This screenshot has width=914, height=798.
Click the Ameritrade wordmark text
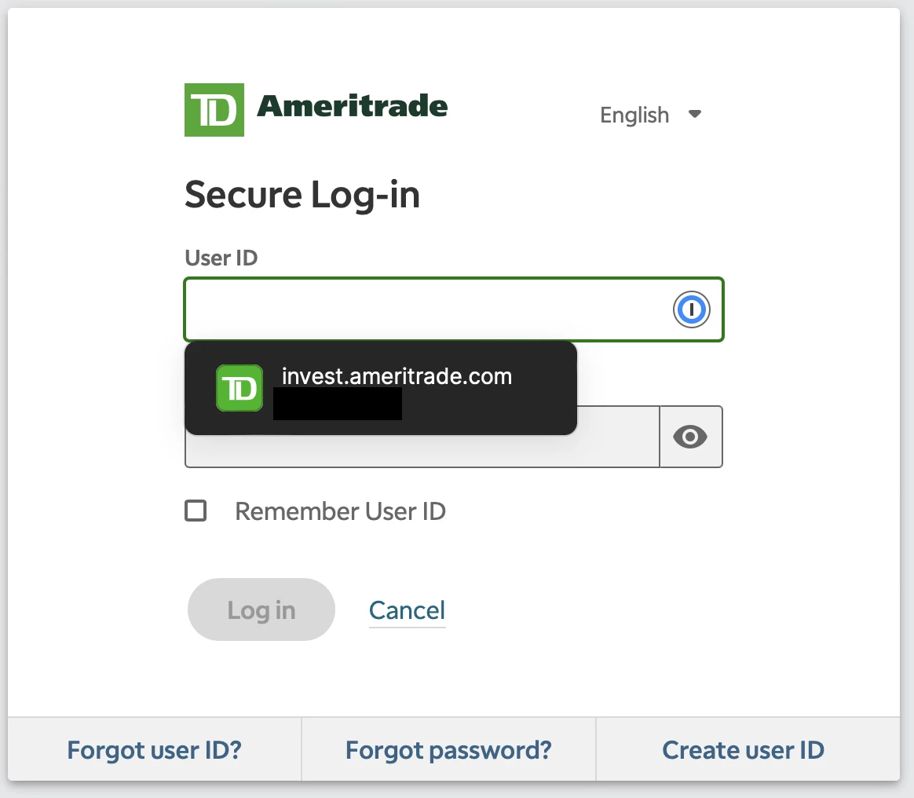[x=353, y=106]
